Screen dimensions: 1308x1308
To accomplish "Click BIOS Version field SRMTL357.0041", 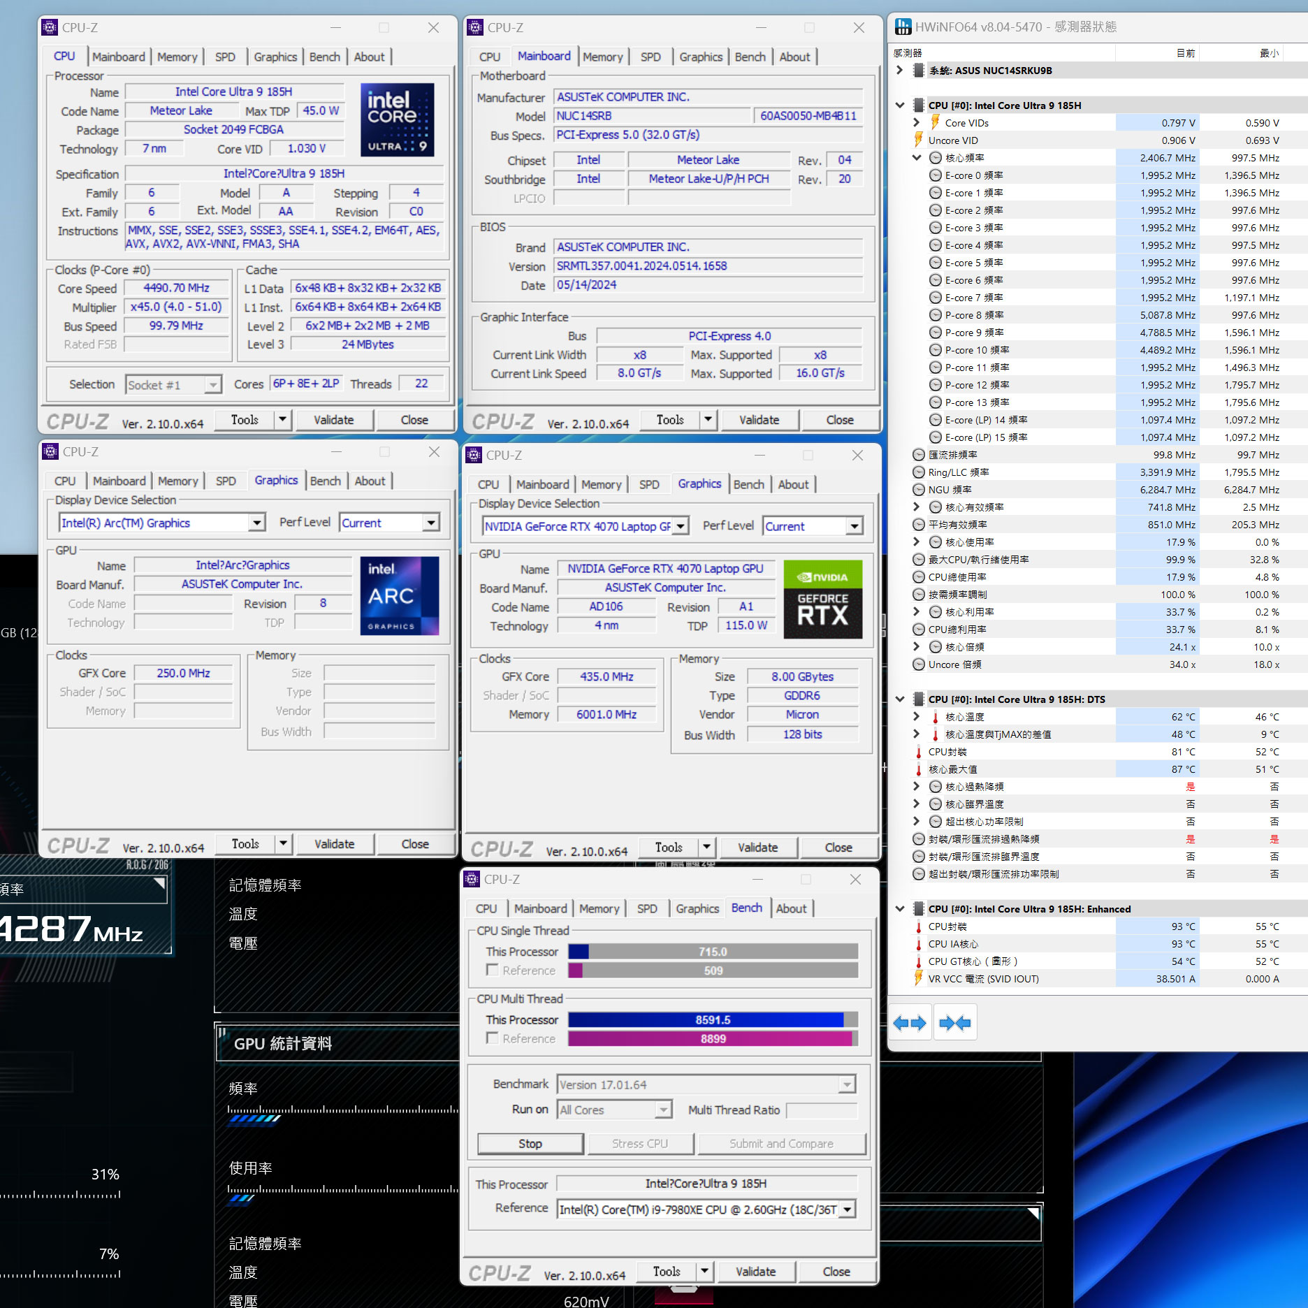I will (708, 266).
